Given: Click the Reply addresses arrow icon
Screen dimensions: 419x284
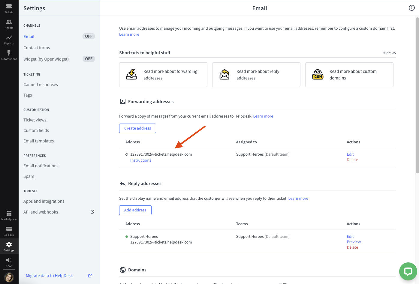Looking at the screenshot, I should click(123, 184).
